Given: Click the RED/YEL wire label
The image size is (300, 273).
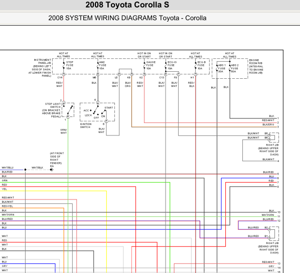Looking at the screenshot, I should [8, 206].
